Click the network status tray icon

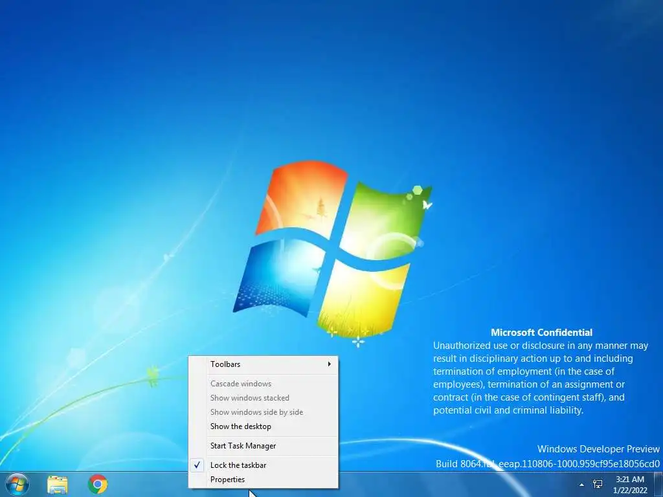[598, 484]
